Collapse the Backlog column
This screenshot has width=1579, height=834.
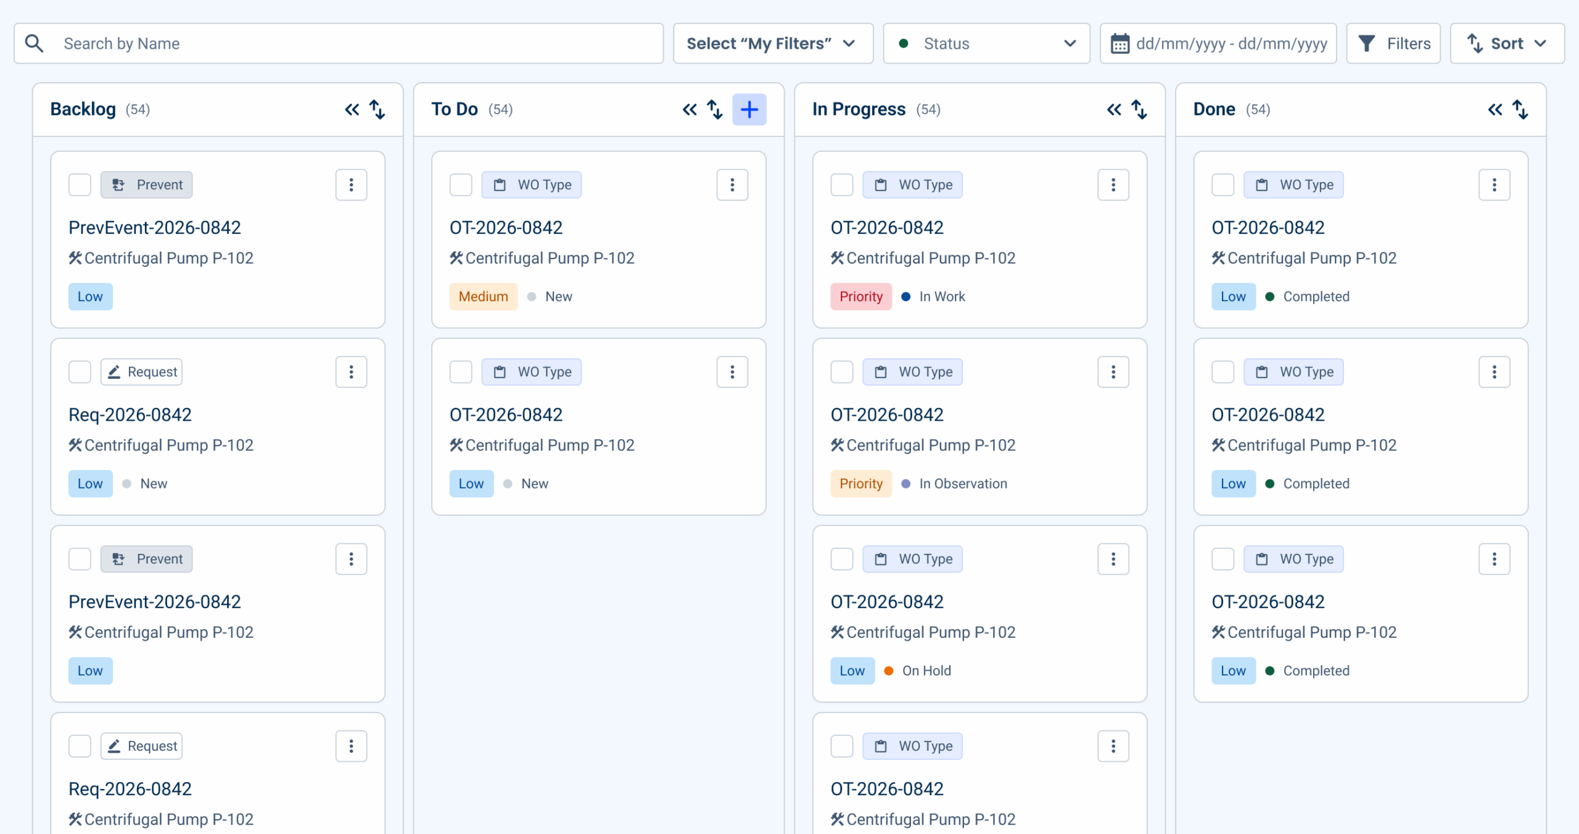352,110
